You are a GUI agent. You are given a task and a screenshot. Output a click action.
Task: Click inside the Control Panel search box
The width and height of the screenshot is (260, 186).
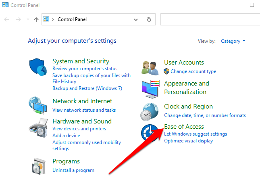coord(210,19)
